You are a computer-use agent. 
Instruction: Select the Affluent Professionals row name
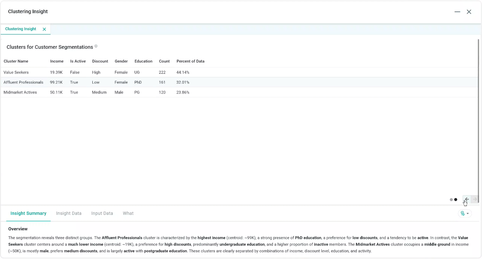pos(23,82)
